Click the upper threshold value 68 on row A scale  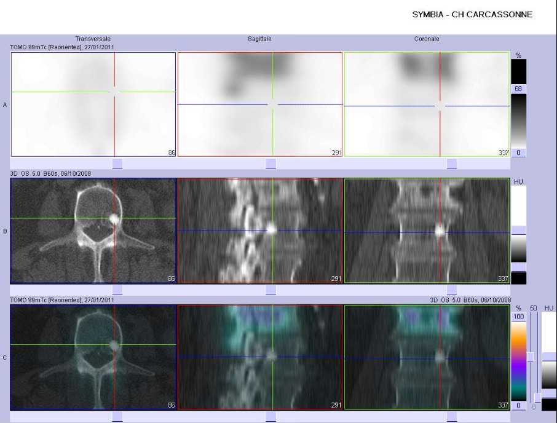pos(518,89)
